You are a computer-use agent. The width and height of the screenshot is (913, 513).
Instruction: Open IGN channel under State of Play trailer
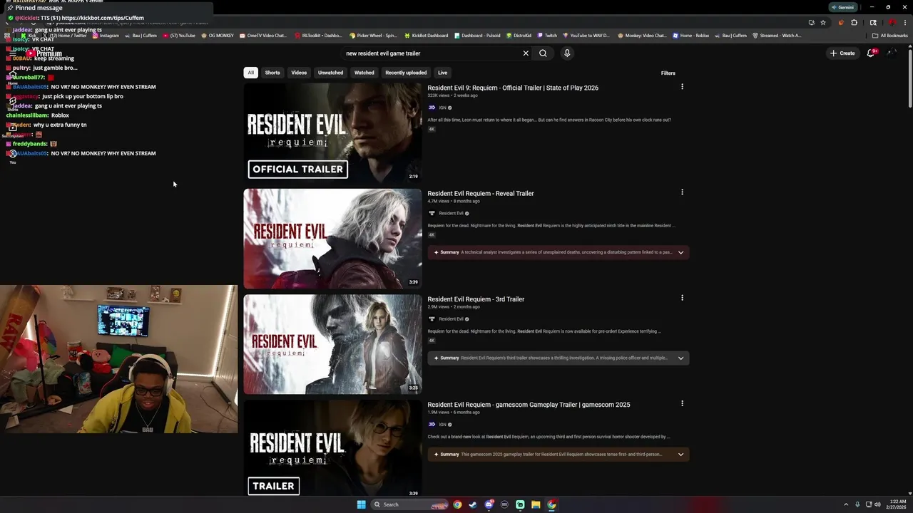click(x=442, y=108)
